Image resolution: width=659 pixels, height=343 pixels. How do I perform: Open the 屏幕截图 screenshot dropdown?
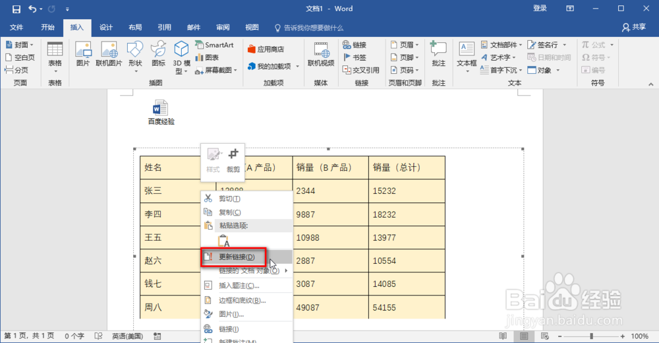[x=216, y=71]
